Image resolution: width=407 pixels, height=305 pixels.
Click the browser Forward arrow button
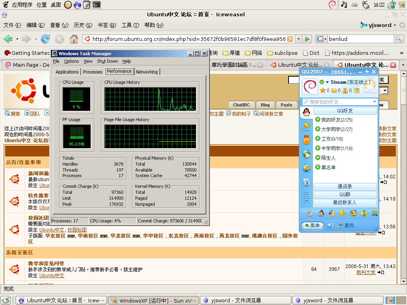pos(27,39)
